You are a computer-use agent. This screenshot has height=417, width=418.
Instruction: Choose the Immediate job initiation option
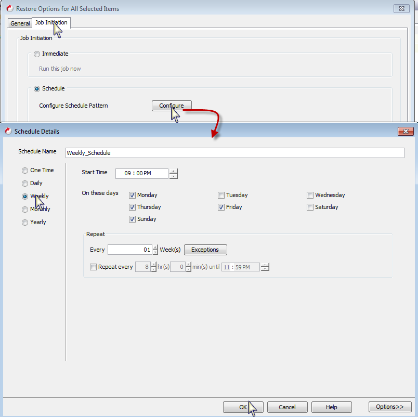pyautogui.click(x=37, y=54)
